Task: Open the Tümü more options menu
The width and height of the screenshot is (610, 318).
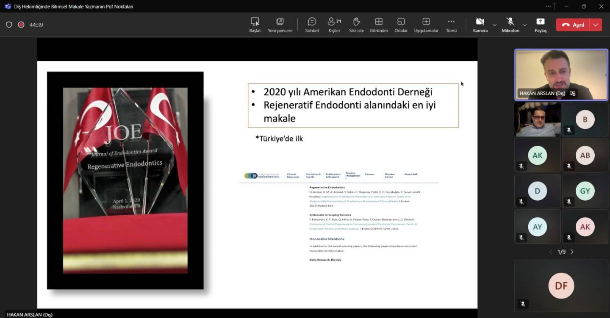Action: click(451, 25)
